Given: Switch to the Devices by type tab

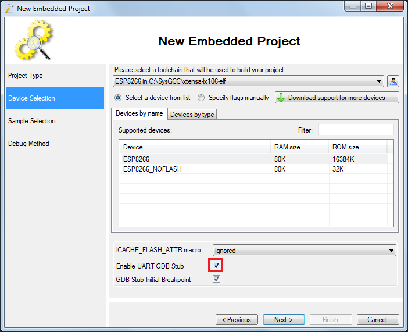Looking at the screenshot, I should tap(192, 115).
